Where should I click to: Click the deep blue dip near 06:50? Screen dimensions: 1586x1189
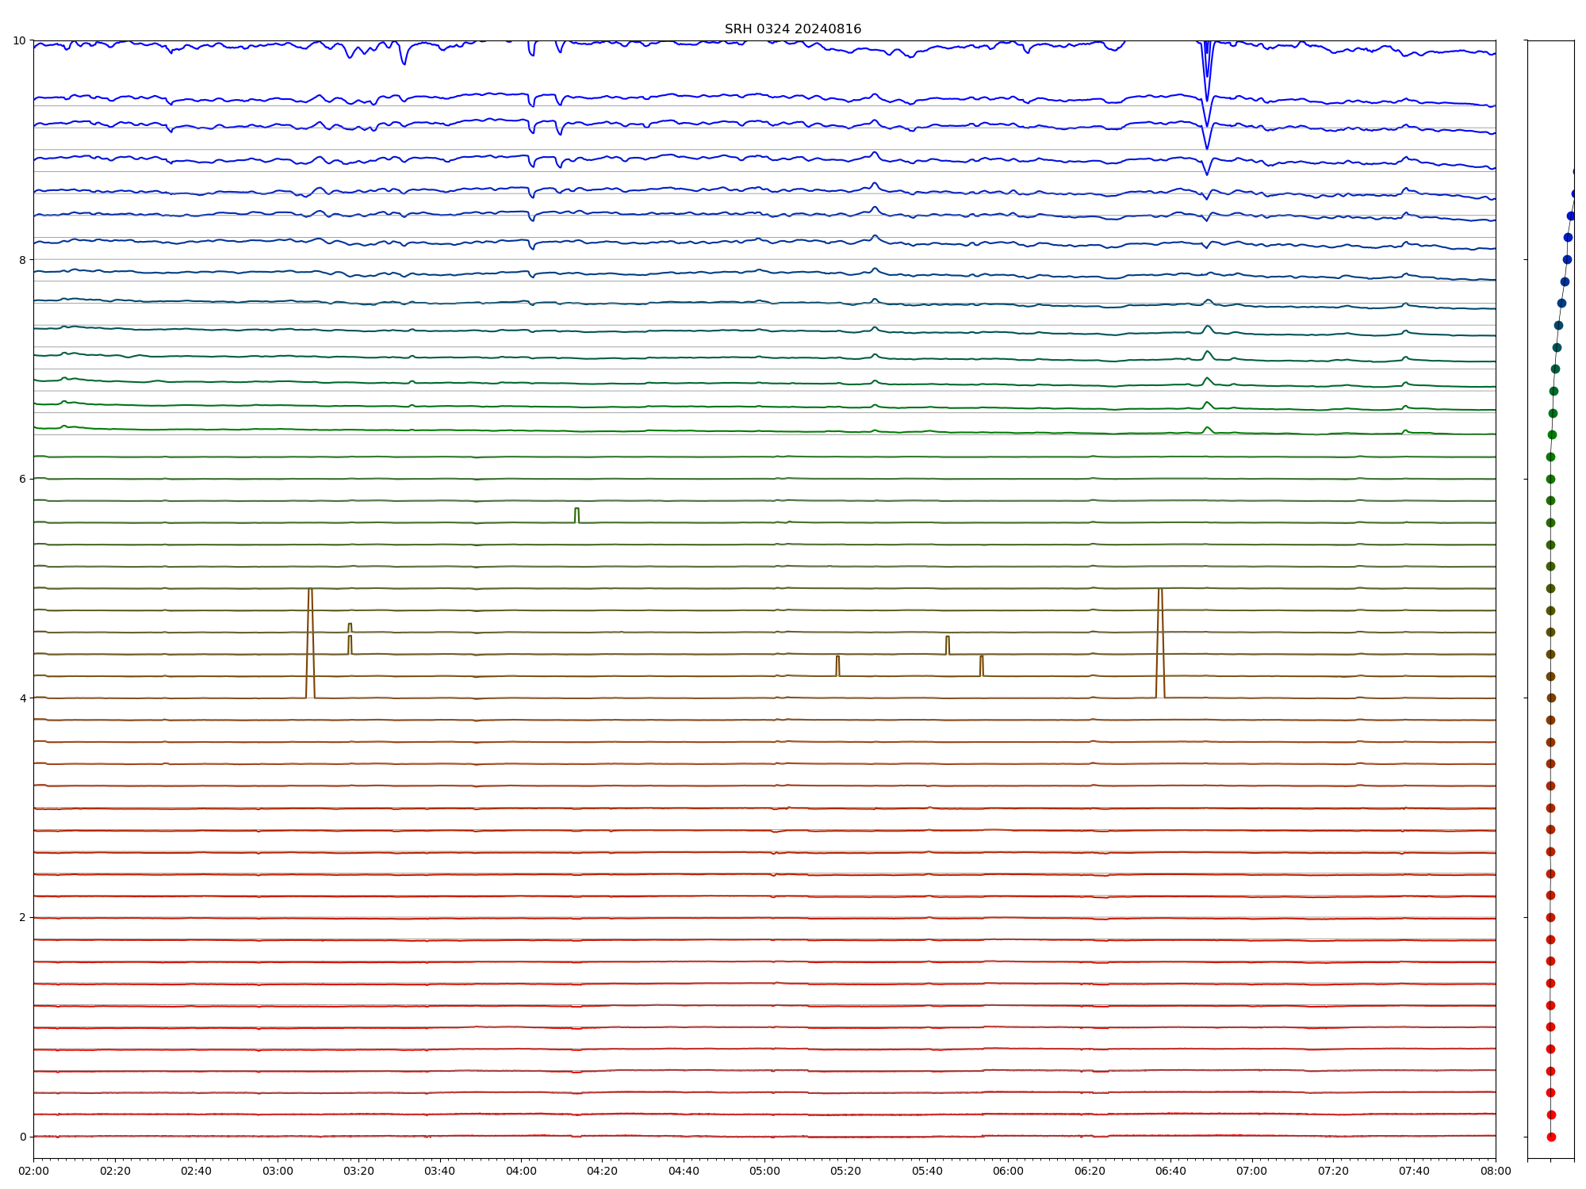tap(1207, 79)
